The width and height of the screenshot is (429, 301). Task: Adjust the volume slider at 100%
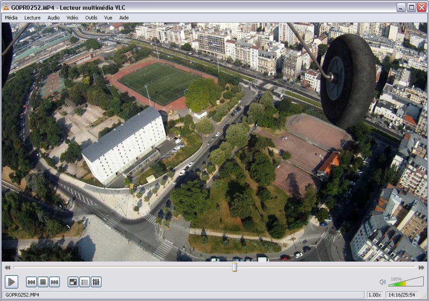click(406, 282)
